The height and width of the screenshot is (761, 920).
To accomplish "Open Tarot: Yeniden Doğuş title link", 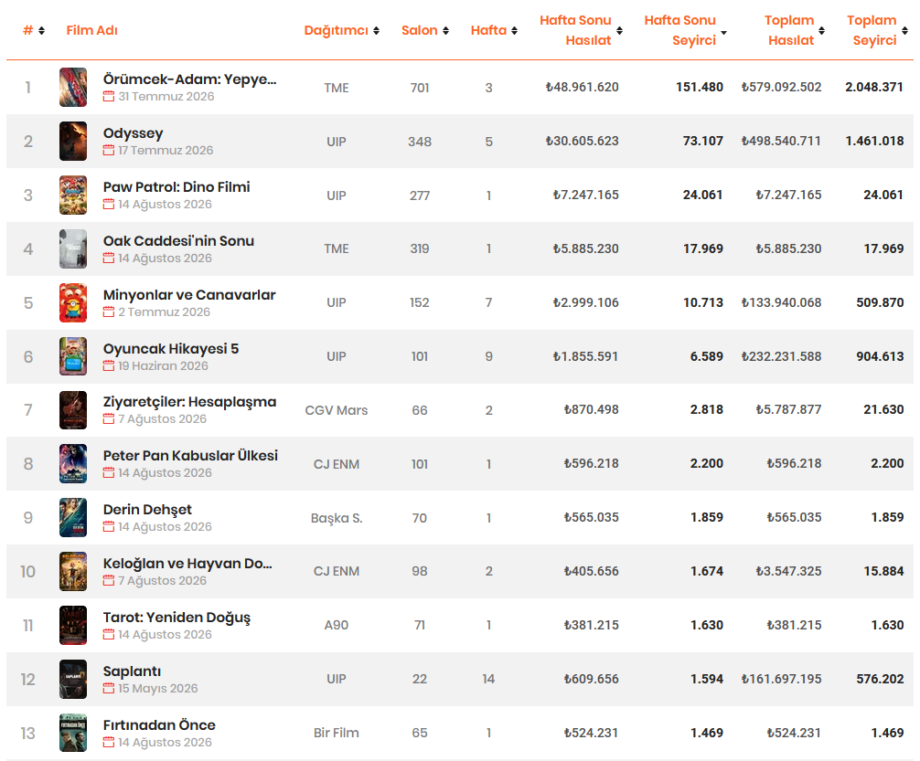I will [x=177, y=618].
